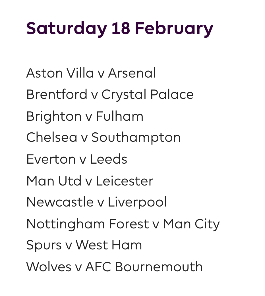Select the Liverpool team name
Screen dimensions: 265x296
[x=137, y=202]
